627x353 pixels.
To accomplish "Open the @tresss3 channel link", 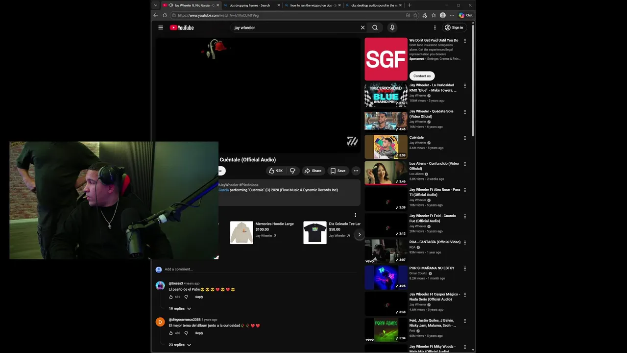I will click(176, 283).
